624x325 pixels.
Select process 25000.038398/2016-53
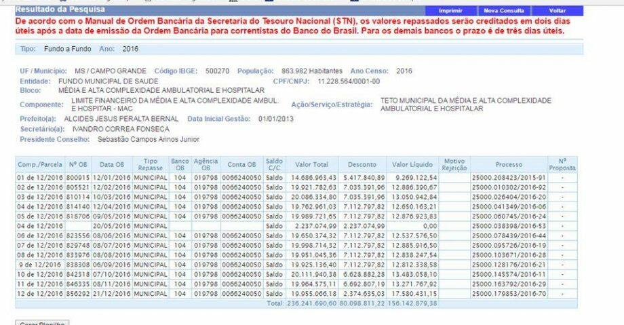[509, 226]
